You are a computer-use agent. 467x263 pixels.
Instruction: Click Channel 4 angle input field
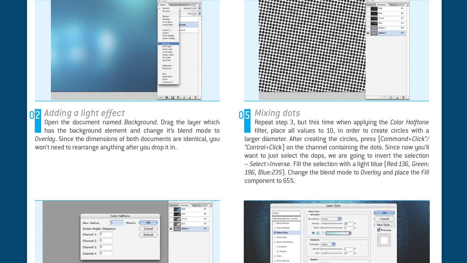(x=106, y=253)
